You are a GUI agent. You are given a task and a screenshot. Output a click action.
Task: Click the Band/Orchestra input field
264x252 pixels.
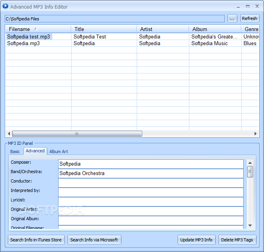click(151, 173)
